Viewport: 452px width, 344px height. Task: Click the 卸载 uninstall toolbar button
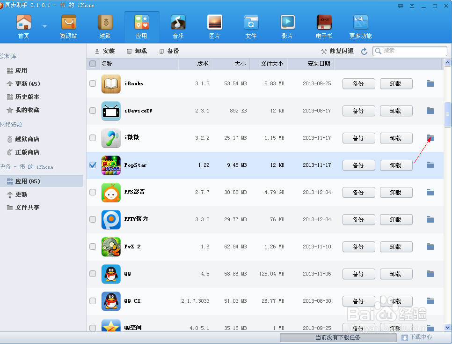click(137, 51)
